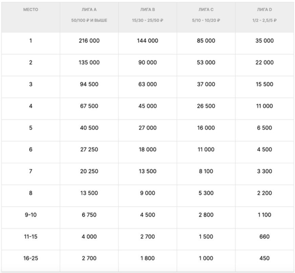Select the 144 000 cell
Screen dimensions: 295x273
[148, 41]
